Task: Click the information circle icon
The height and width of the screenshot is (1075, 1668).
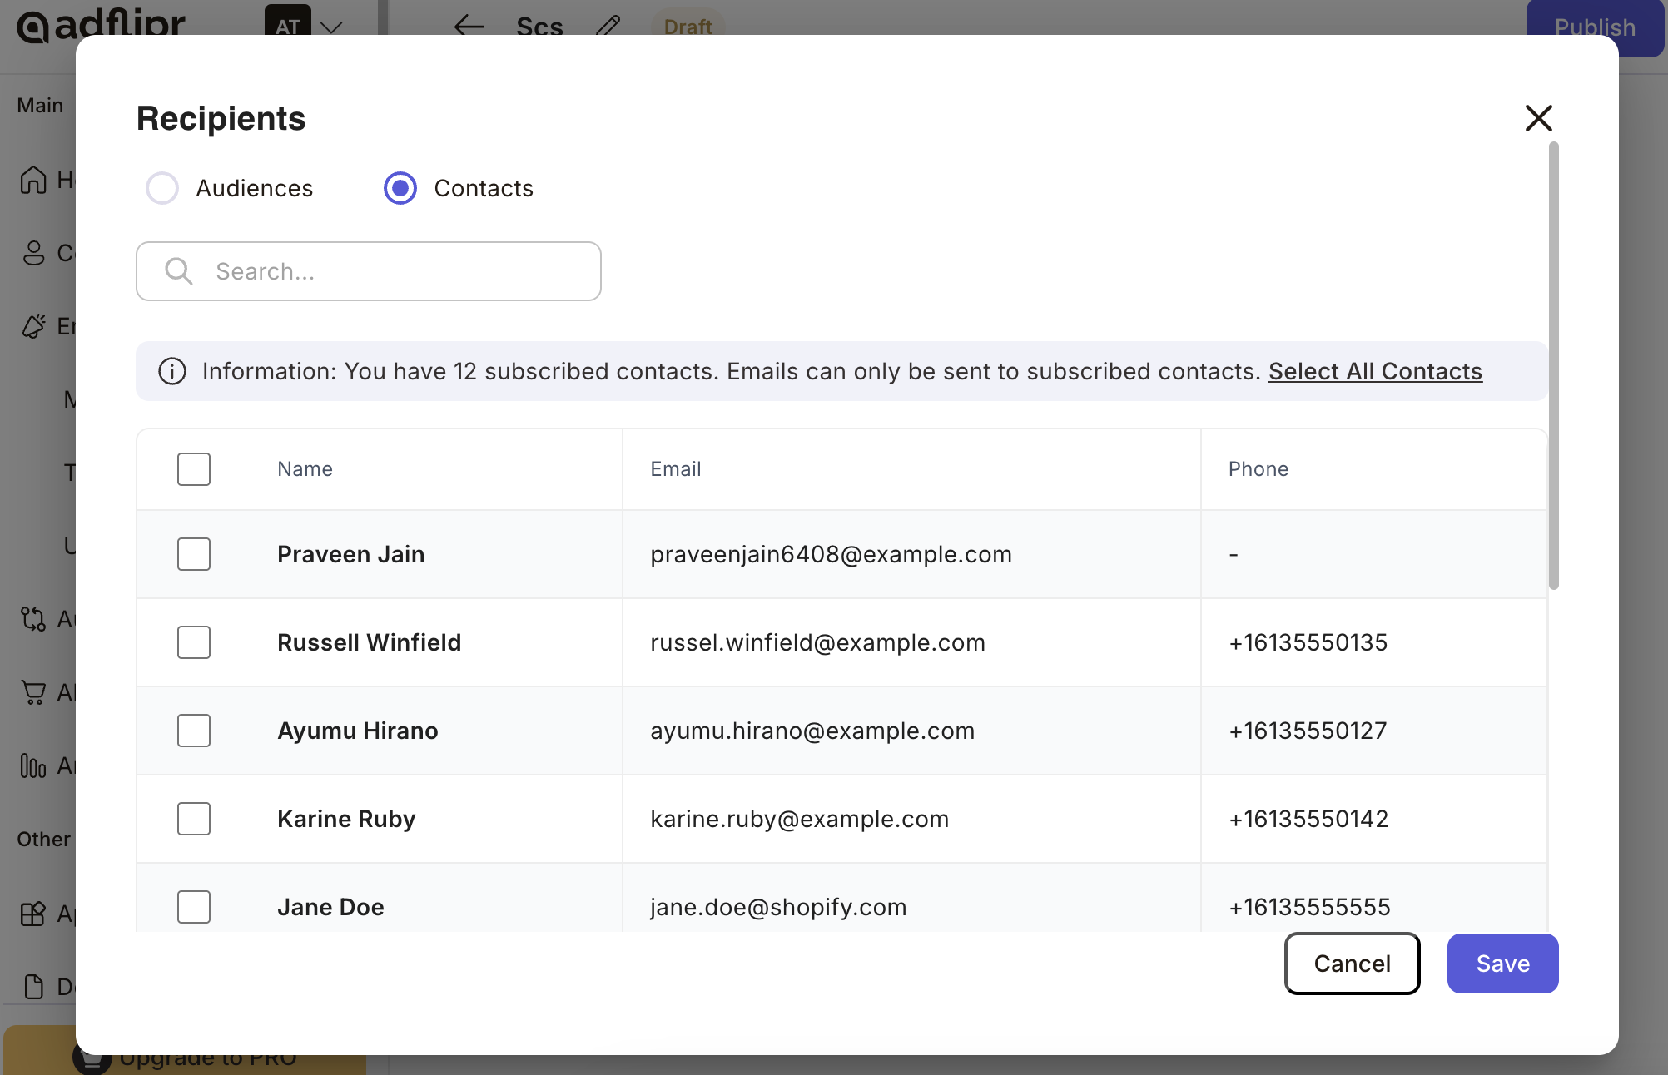Action: 172,371
